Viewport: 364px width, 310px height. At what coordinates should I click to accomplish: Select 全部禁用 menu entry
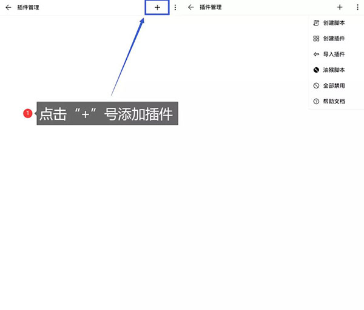(336, 85)
